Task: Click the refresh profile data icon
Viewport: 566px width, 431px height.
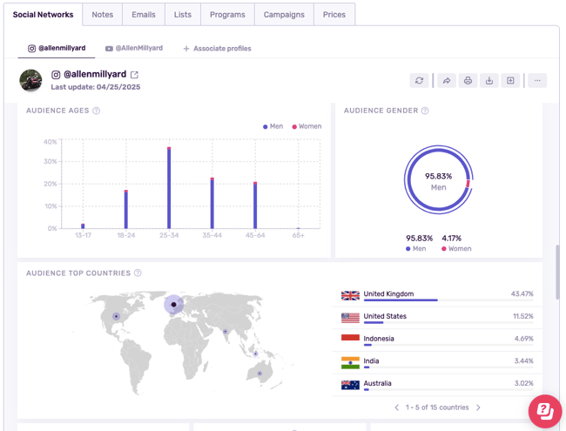Action: point(420,80)
